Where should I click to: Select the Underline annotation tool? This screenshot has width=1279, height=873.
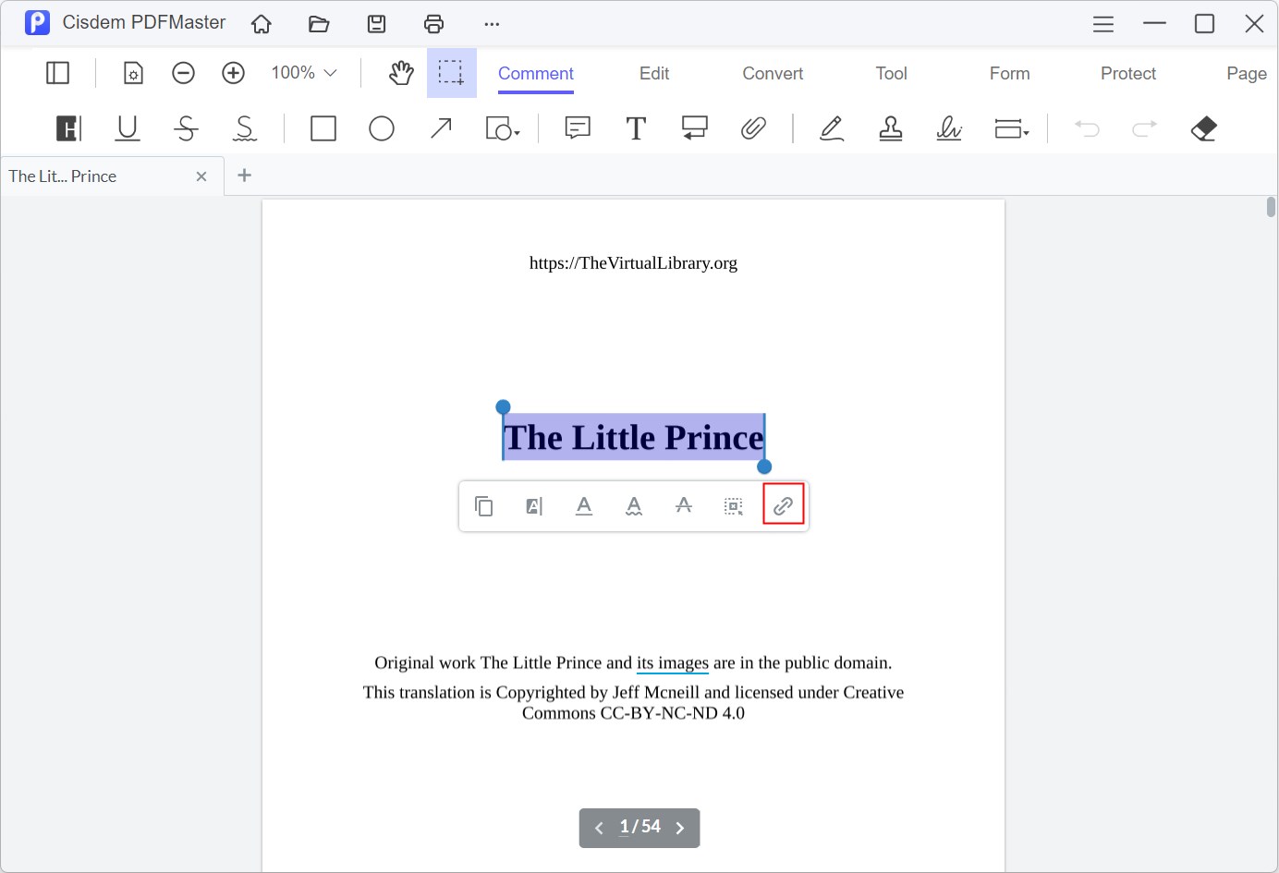[x=127, y=128]
